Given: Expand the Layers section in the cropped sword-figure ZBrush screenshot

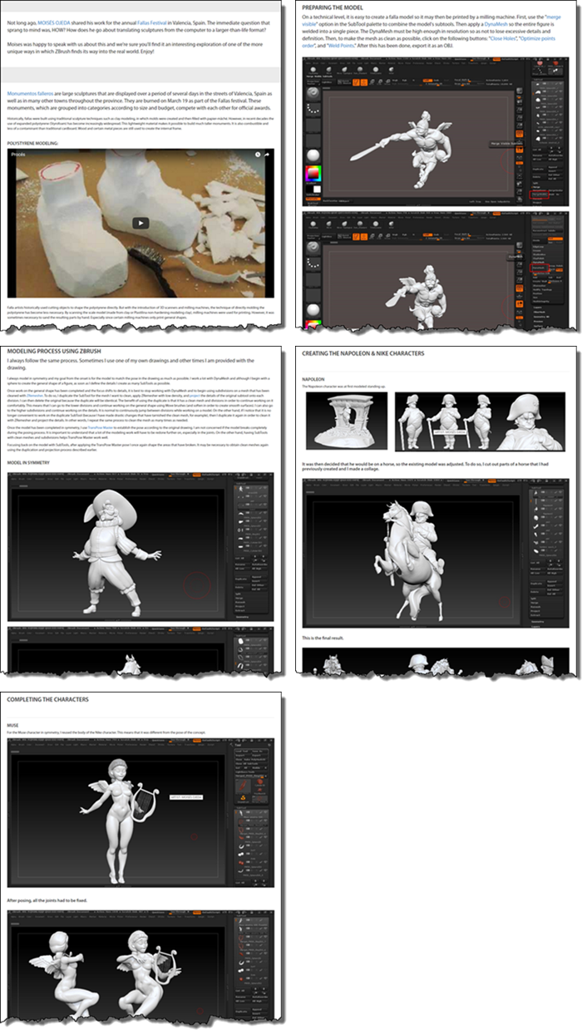Looking at the screenshot, I should 537,307.
